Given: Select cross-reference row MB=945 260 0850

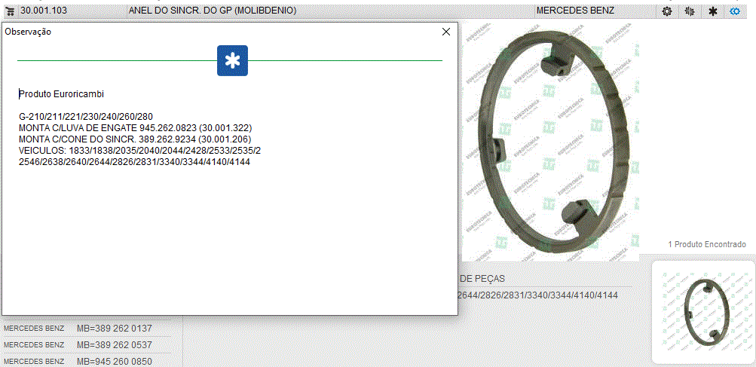Looking at the screenshot, I should tap(114, 362).
